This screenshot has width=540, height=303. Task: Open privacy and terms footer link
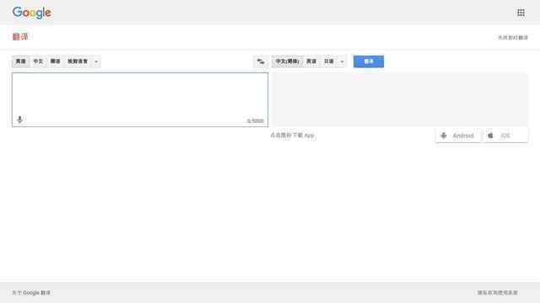pos(497,293)
